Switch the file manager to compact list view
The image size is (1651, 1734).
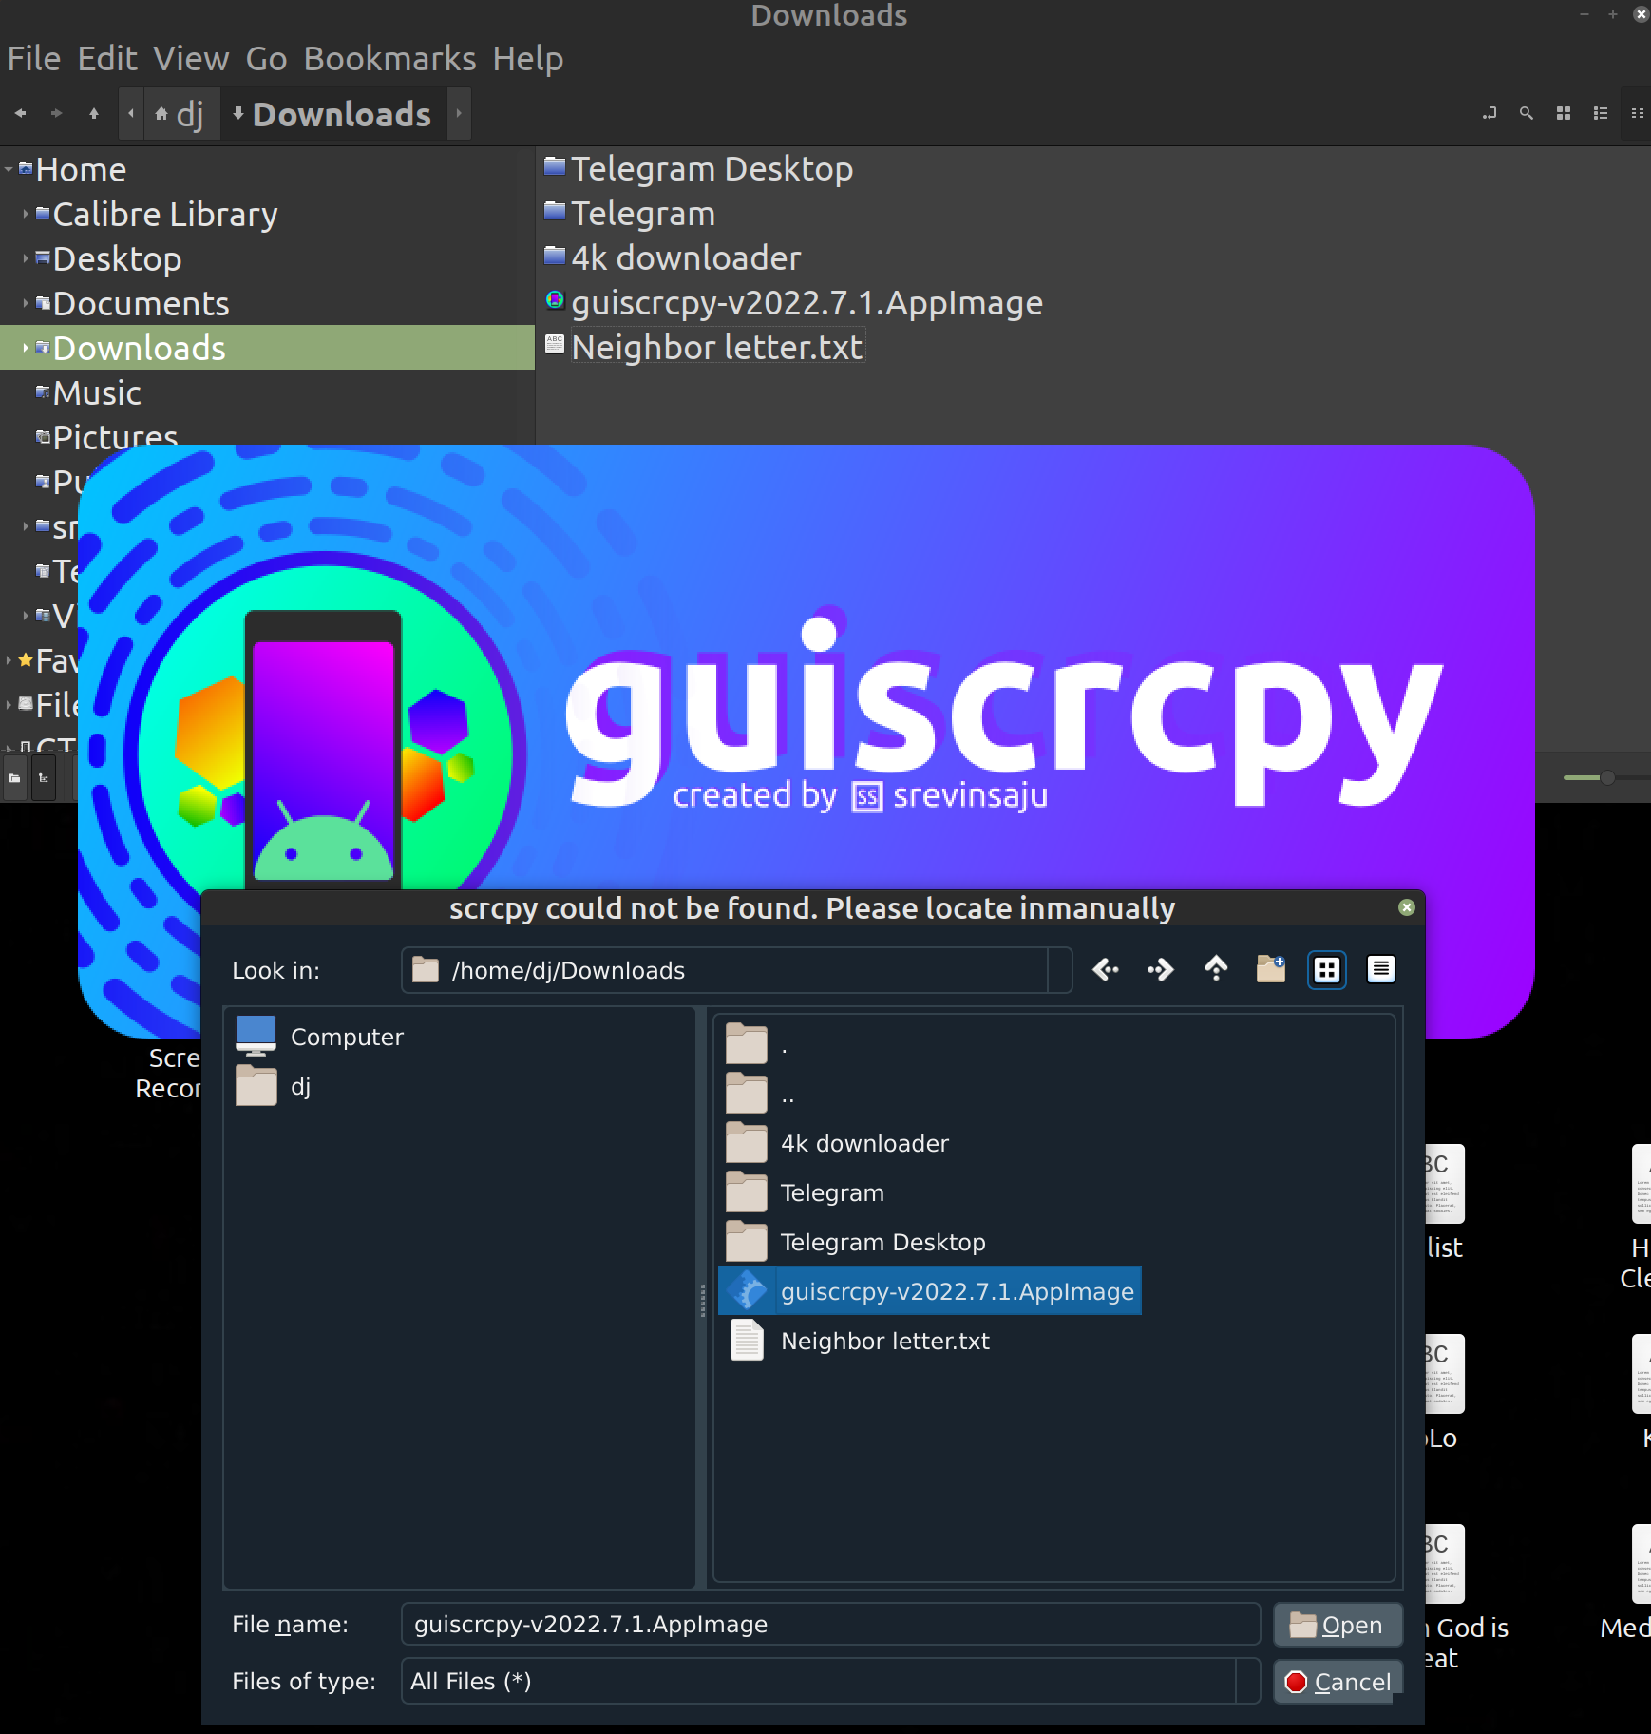tap(1636, 113)
